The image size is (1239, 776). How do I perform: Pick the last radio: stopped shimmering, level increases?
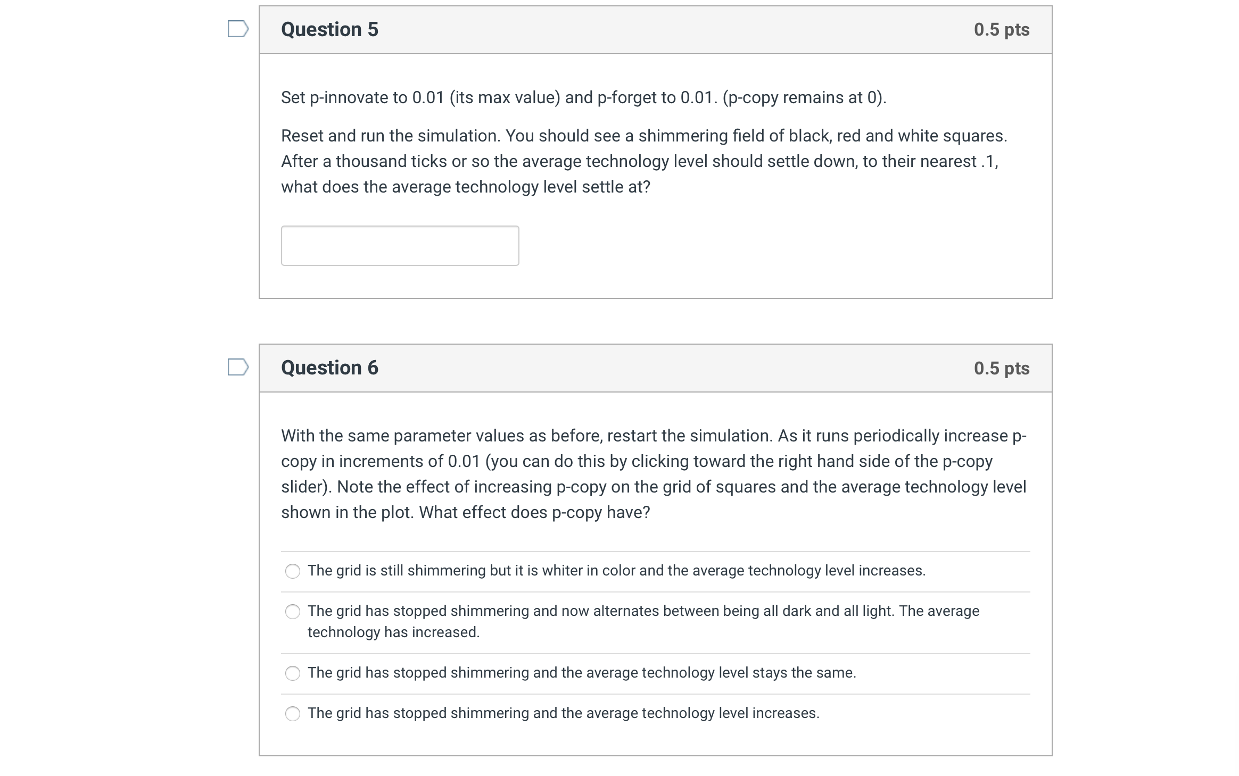tap(293, 714)
